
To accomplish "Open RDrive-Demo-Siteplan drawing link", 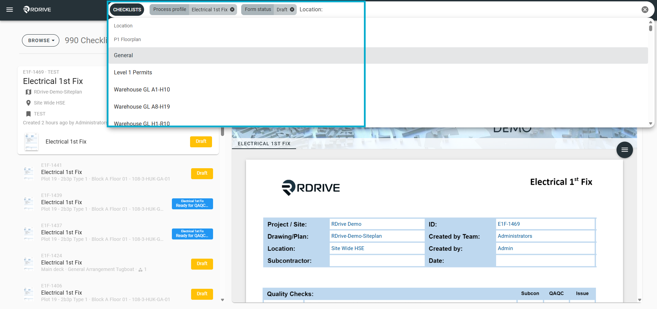I will point(356,236).
